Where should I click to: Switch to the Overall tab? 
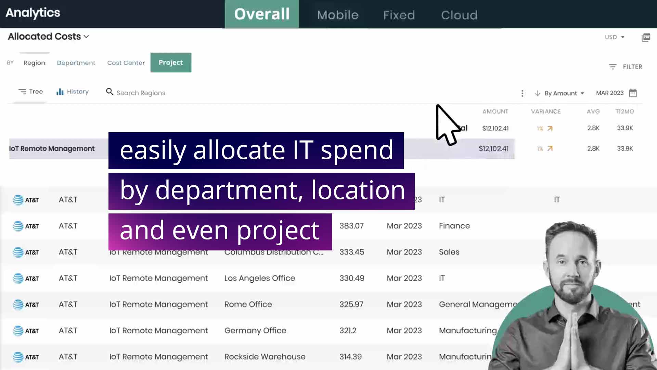point(262,14)
